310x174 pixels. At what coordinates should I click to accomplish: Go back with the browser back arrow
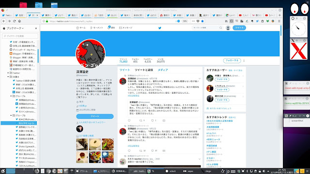tap(4, 21)
